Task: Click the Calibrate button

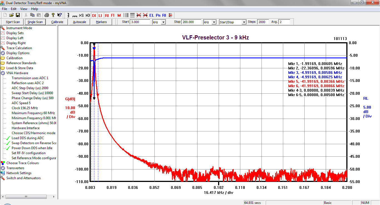Action: (57, 22)
